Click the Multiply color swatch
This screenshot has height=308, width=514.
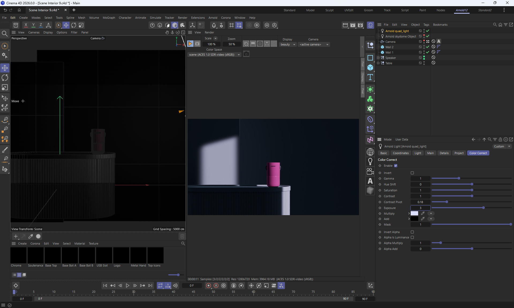[414, 214]
